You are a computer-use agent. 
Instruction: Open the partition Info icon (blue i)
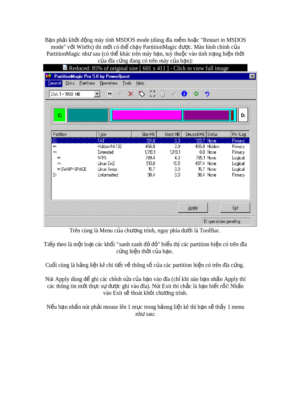184,94
